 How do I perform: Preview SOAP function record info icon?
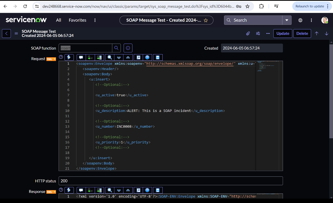[x=128, y=48]
